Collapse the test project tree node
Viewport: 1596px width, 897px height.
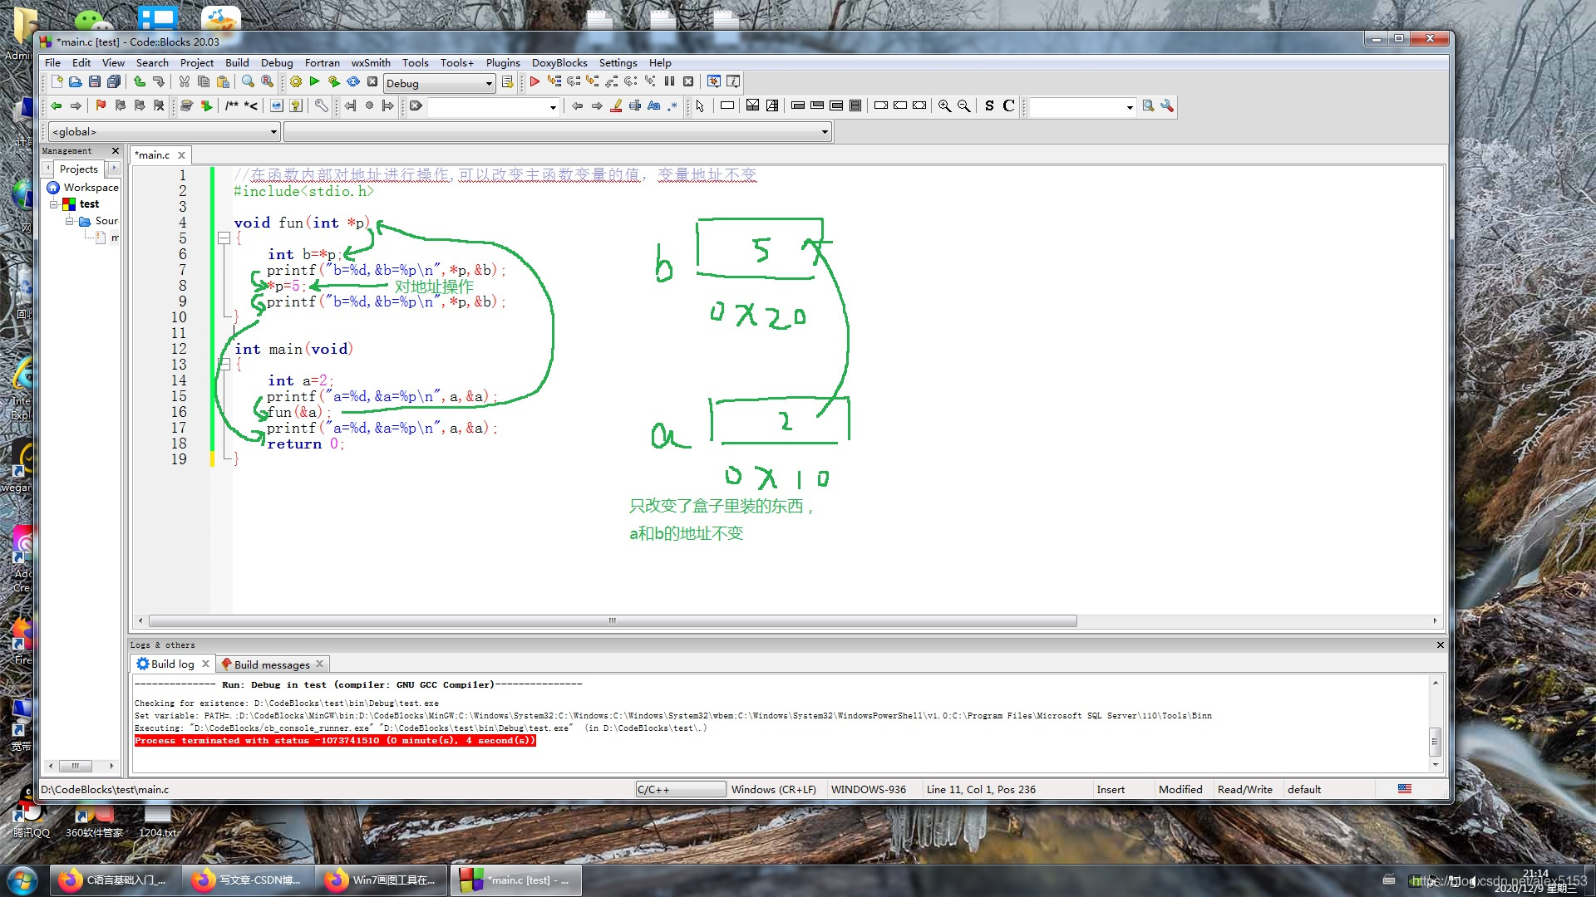tap(54, 204)
